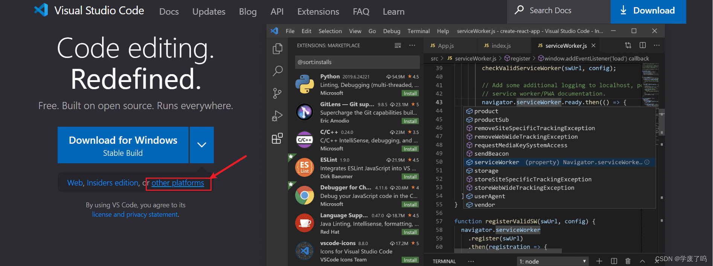
Task: Kill terminal with trash icon
Action: (628, 261)
